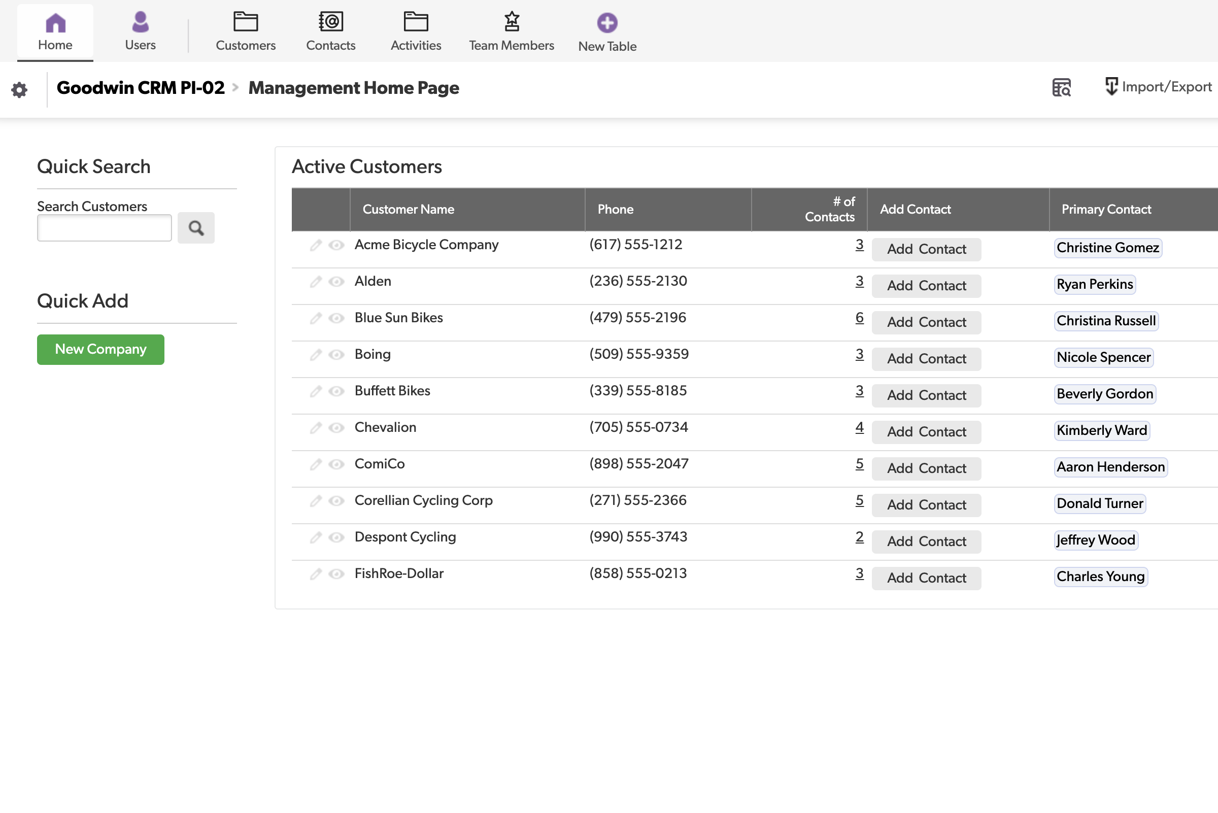Open ComiCo's contact count link
The height and width of the screenshot is (813, 1218).
pos(859,464)
